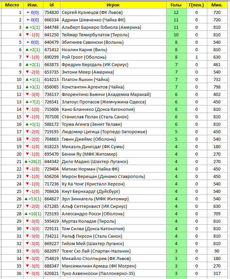Click goals cell '10'
Viewport: 230px width, 279px height.
(176, 35)
